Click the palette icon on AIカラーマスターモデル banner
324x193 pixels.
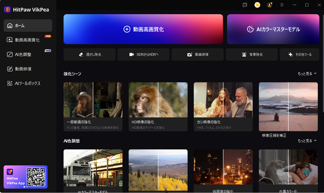(x=251, y=30)
